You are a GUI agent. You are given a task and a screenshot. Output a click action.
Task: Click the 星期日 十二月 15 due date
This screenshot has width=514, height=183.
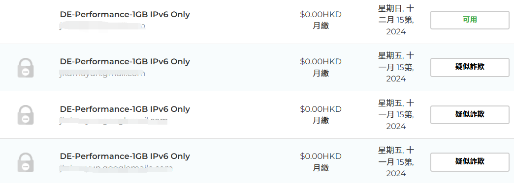pyautogui.click(x=396, y=20)
